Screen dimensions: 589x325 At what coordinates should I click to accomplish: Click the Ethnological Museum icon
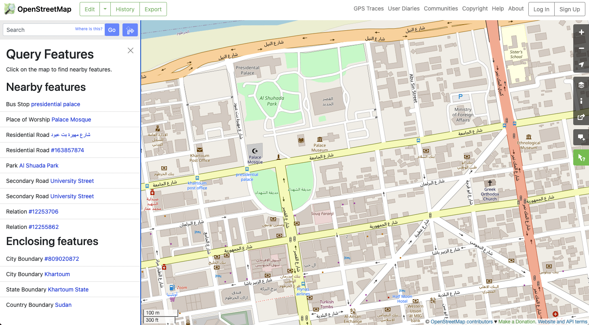(529, 137)
